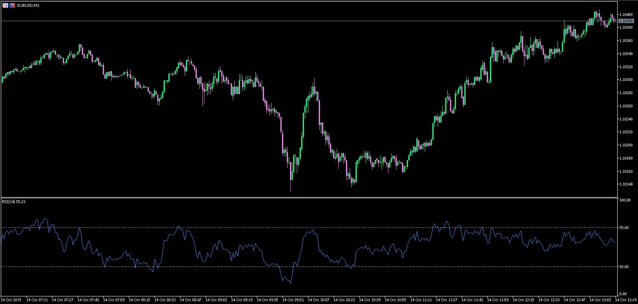Click the 14 Oct 09:19 time label
The height and width of the screenshot is (304, 638).
pos(242,300)
